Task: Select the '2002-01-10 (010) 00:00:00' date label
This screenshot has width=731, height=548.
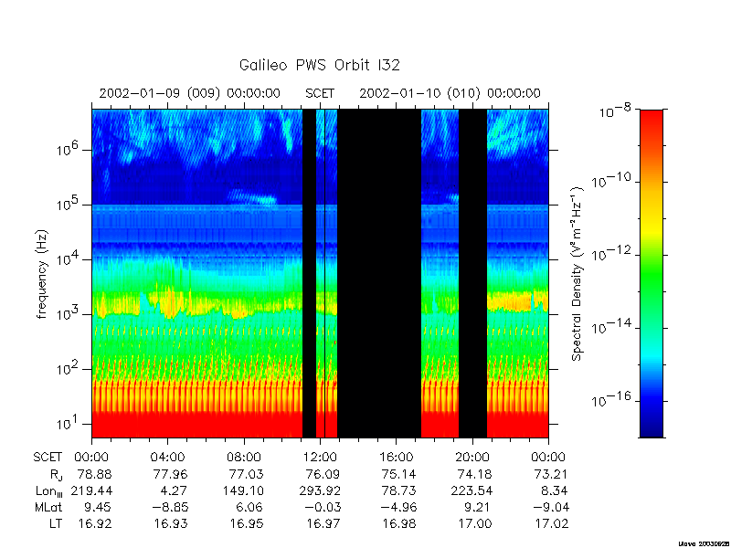Action: click(x=450, y=93)
